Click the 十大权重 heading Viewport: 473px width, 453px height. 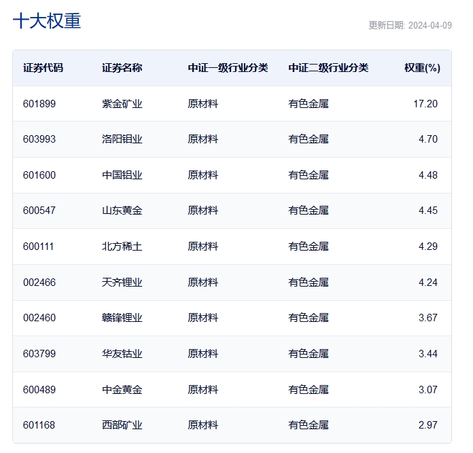(x=47, y=21)
